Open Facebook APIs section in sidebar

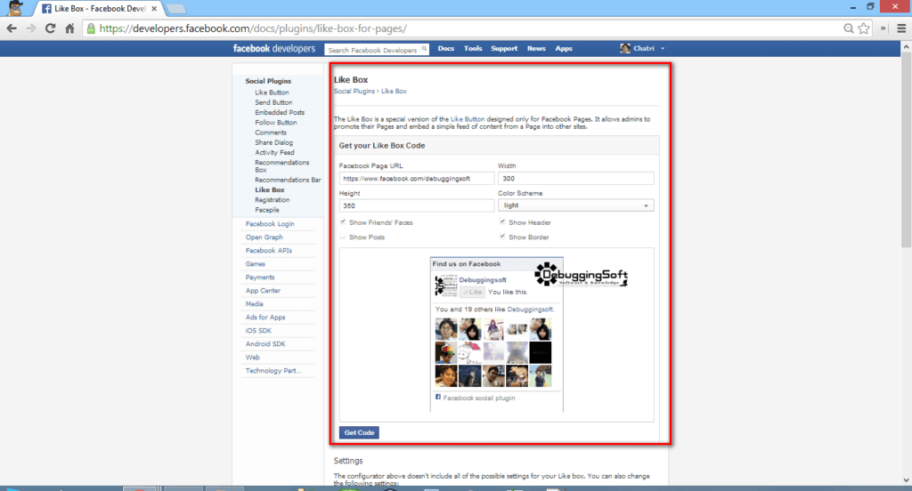(x=269, y=251)
